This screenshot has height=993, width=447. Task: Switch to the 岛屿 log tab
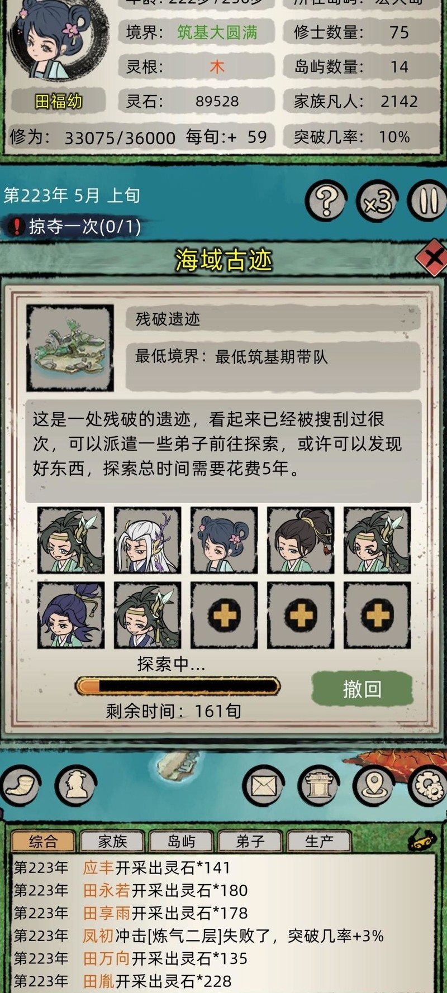pos(182,841)
